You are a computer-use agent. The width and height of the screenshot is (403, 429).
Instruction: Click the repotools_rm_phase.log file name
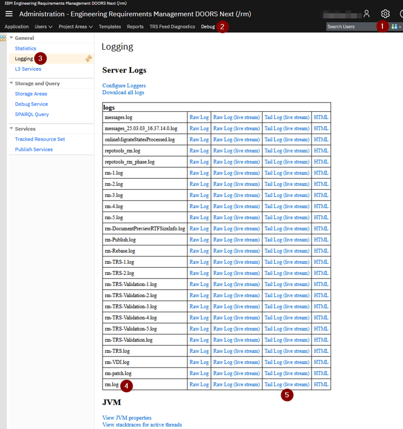pos(129,162)
